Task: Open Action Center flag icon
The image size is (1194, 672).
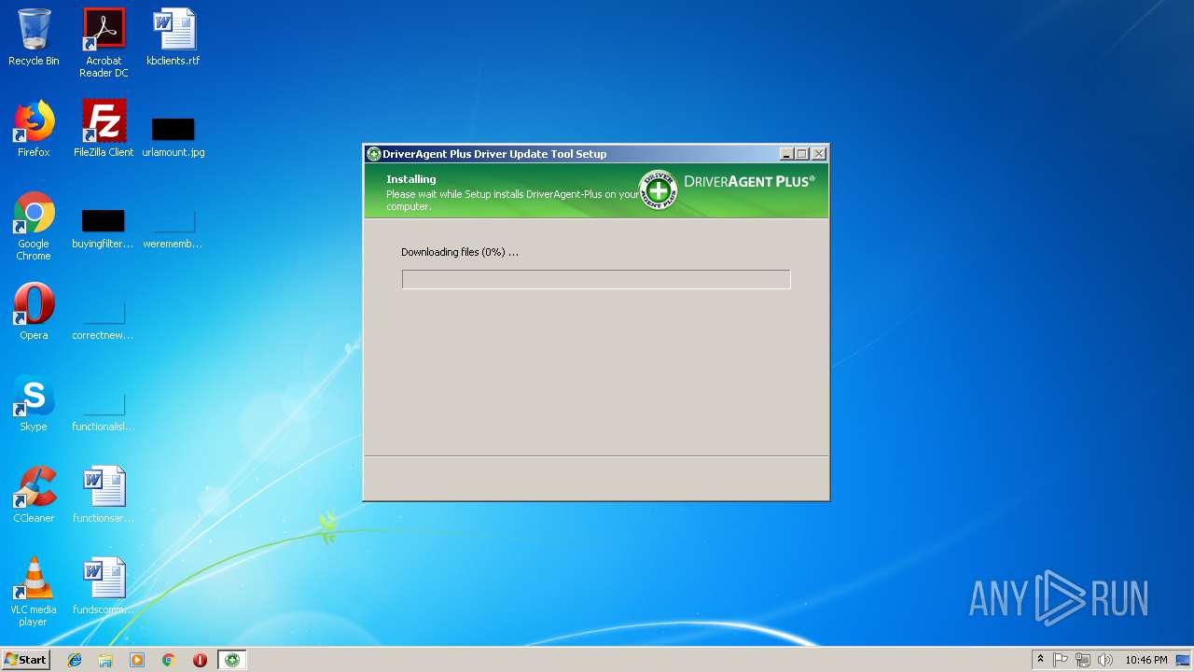Action: (1061, 660)
